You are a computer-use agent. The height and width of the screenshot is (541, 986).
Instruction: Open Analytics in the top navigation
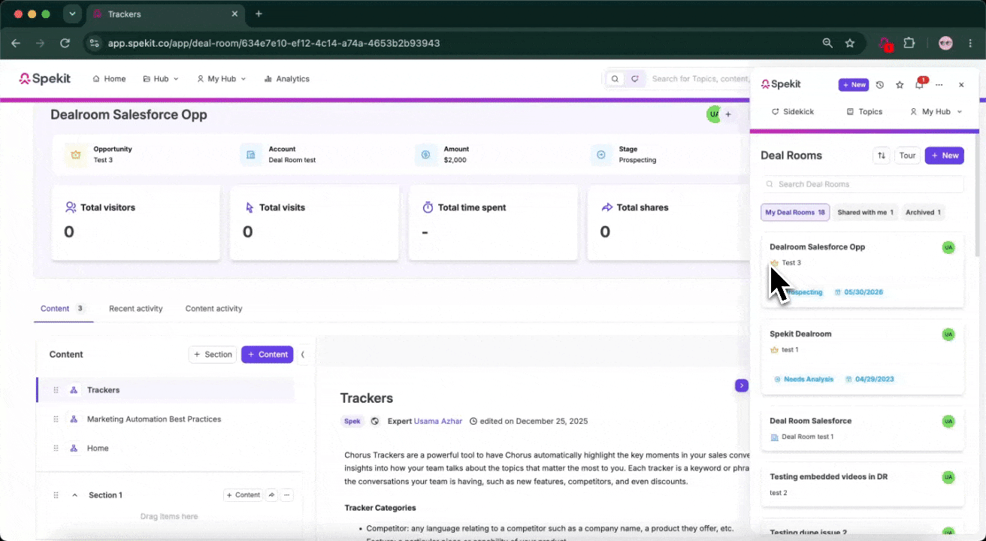click(x=286, y=79)
